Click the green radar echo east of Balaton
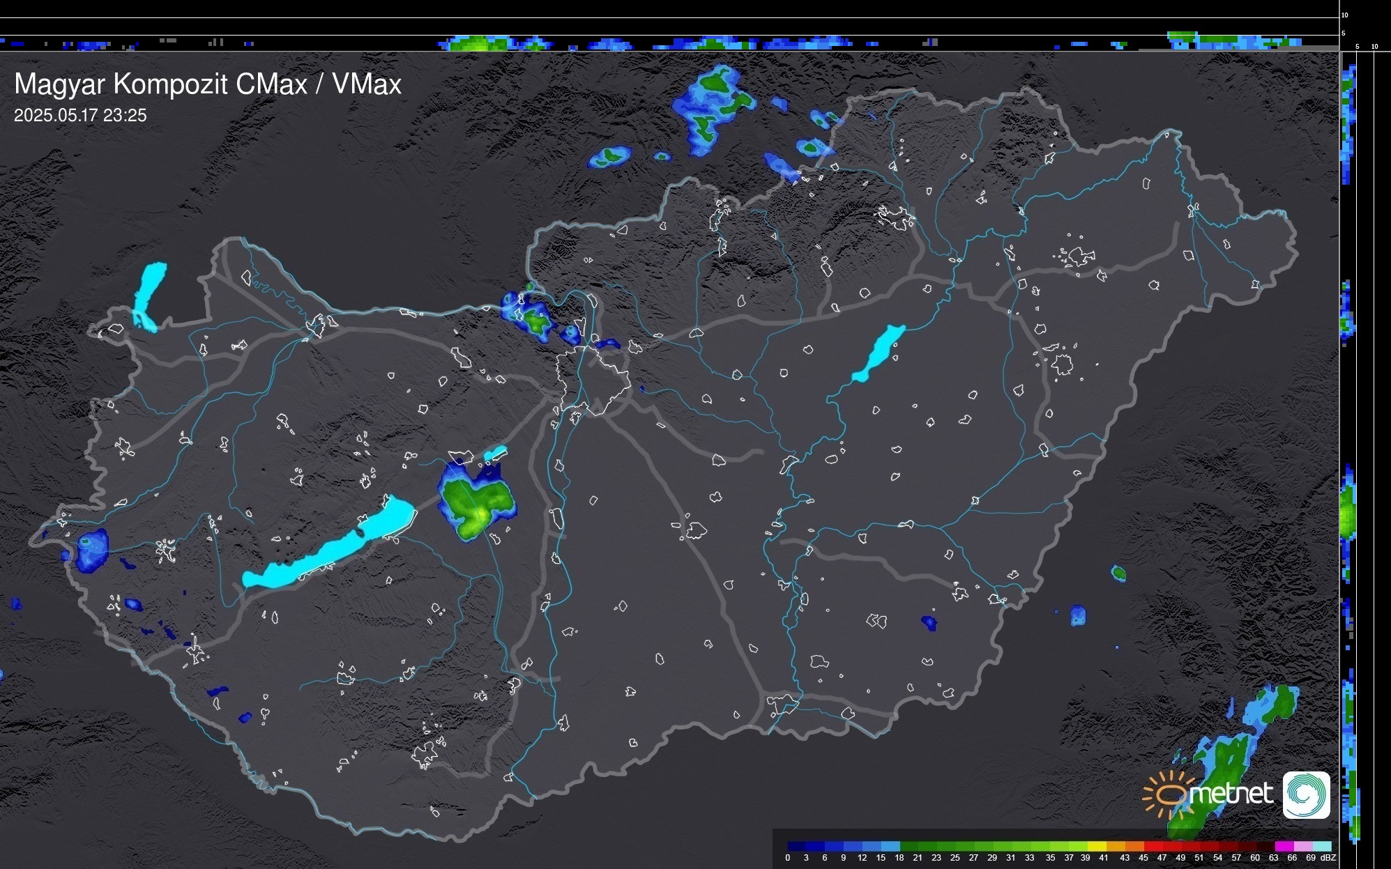 pos(477,502)
